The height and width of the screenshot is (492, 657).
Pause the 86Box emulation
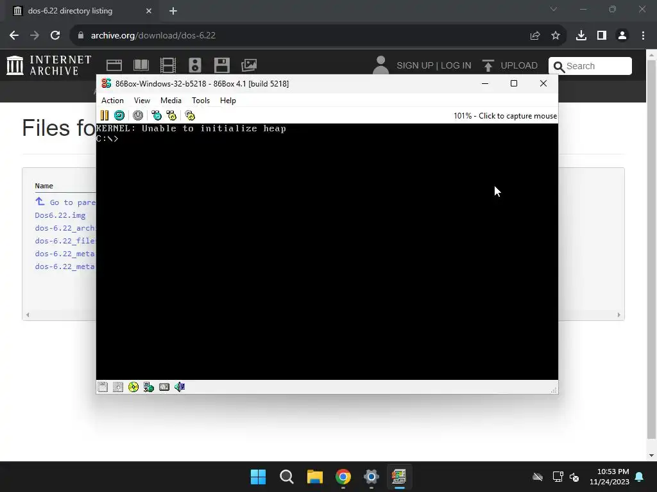pos(105,115)
